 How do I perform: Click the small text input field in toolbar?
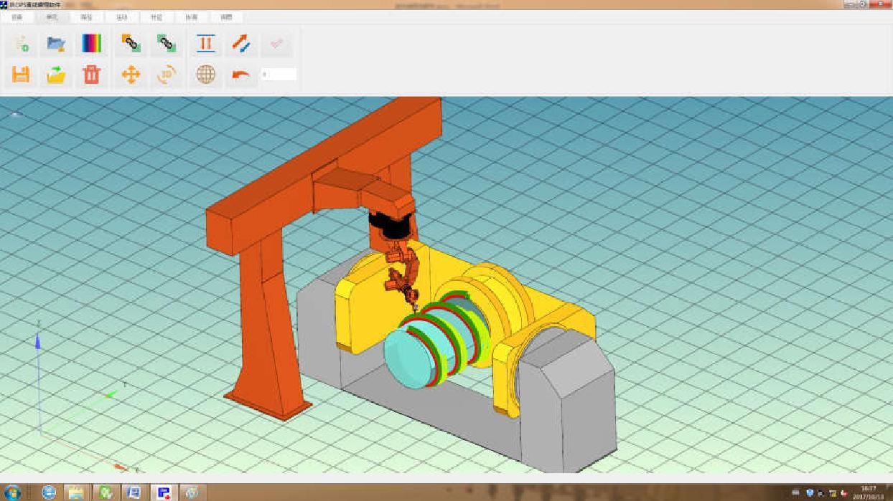(x=279, y=74)
